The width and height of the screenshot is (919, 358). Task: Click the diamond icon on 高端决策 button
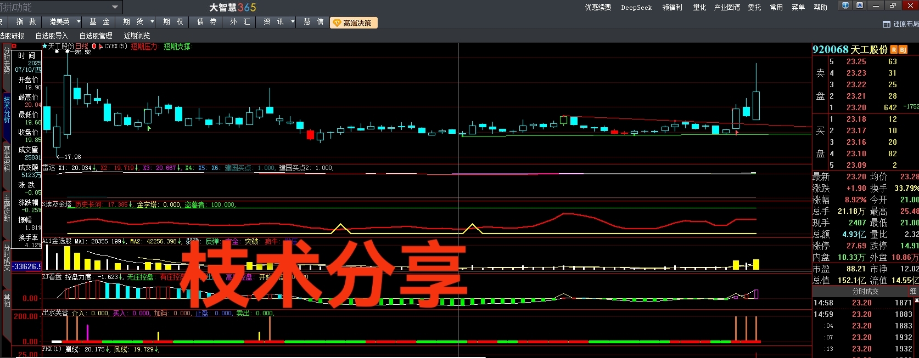click(337, 22)
